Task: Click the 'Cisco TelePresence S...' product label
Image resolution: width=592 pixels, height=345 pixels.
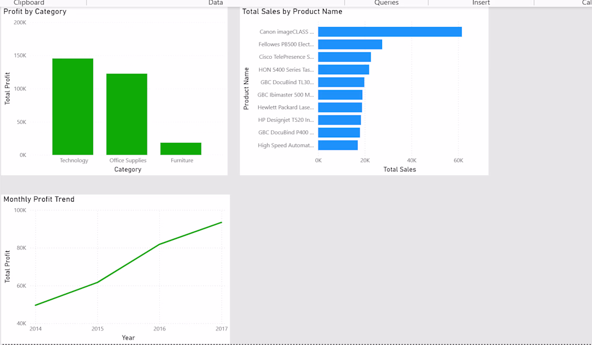Action: 286,57
